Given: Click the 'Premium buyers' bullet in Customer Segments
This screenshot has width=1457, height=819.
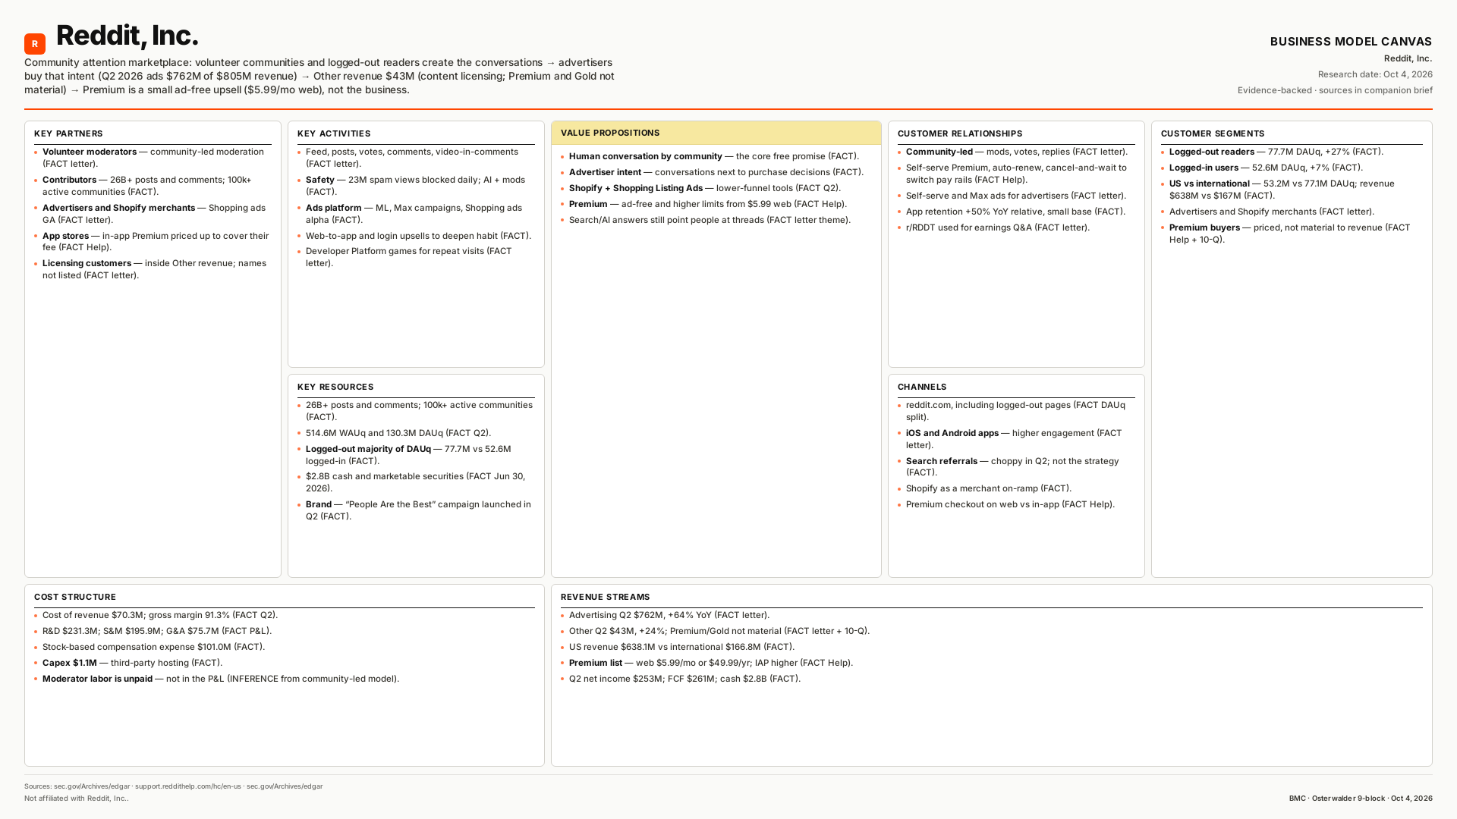Looking at the screenshot, I should pyautogui.click(x=1292, y=234).
